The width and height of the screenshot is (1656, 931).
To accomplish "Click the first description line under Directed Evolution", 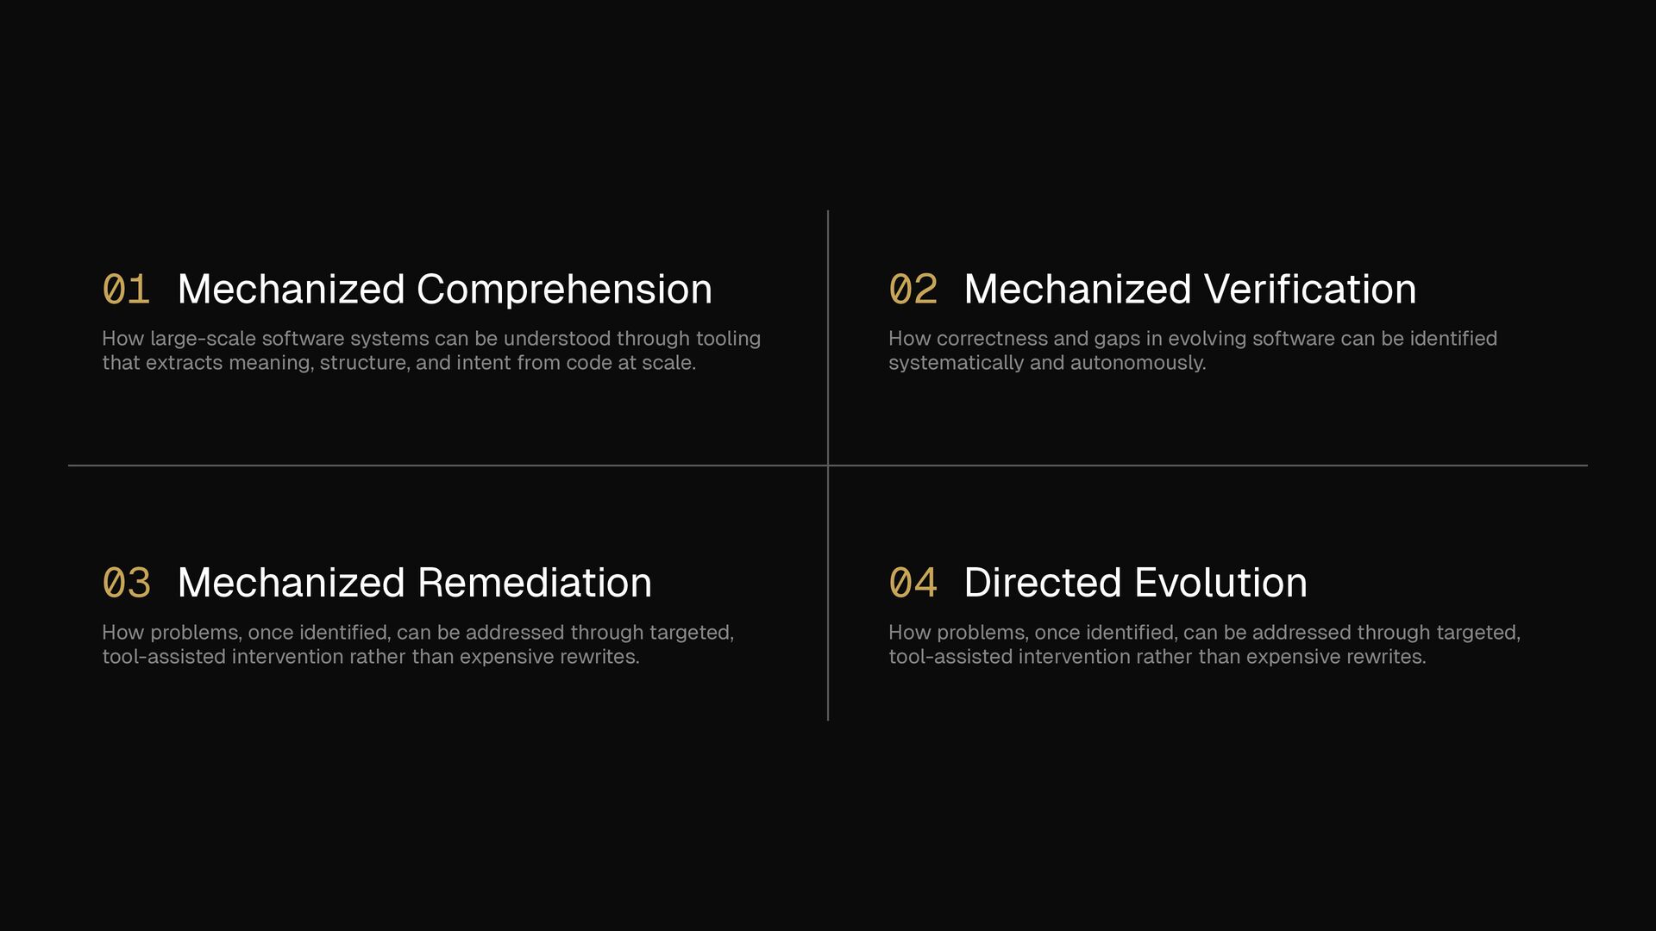I will 1204,633.
